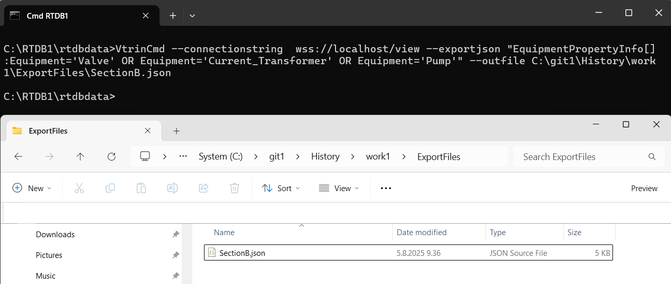Close the ExportFiles Explorer tab

click(x=148, y=131)
